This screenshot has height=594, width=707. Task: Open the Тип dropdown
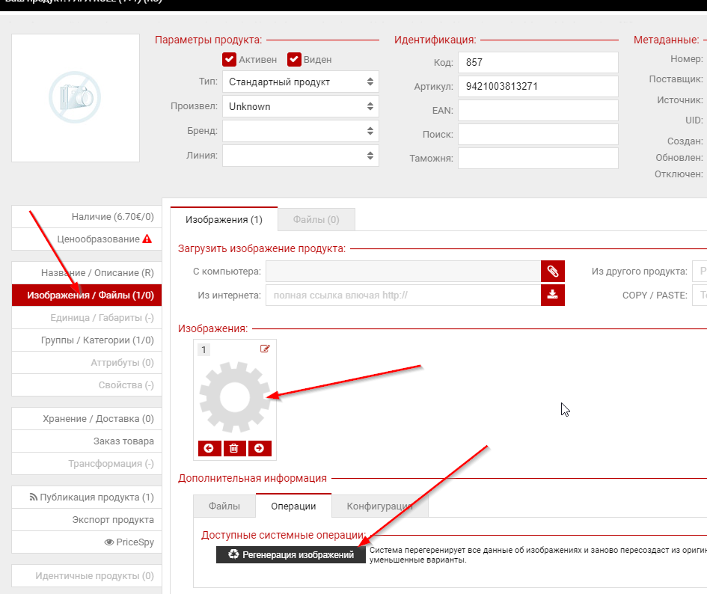pyautogui.click(x=300, y=82)
